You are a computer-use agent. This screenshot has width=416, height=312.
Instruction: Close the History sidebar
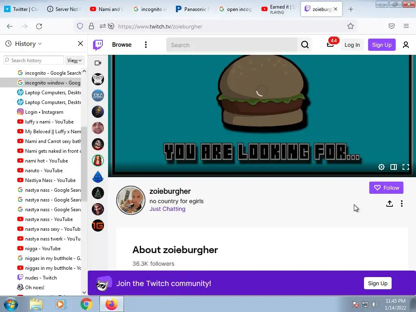[80, 43]
